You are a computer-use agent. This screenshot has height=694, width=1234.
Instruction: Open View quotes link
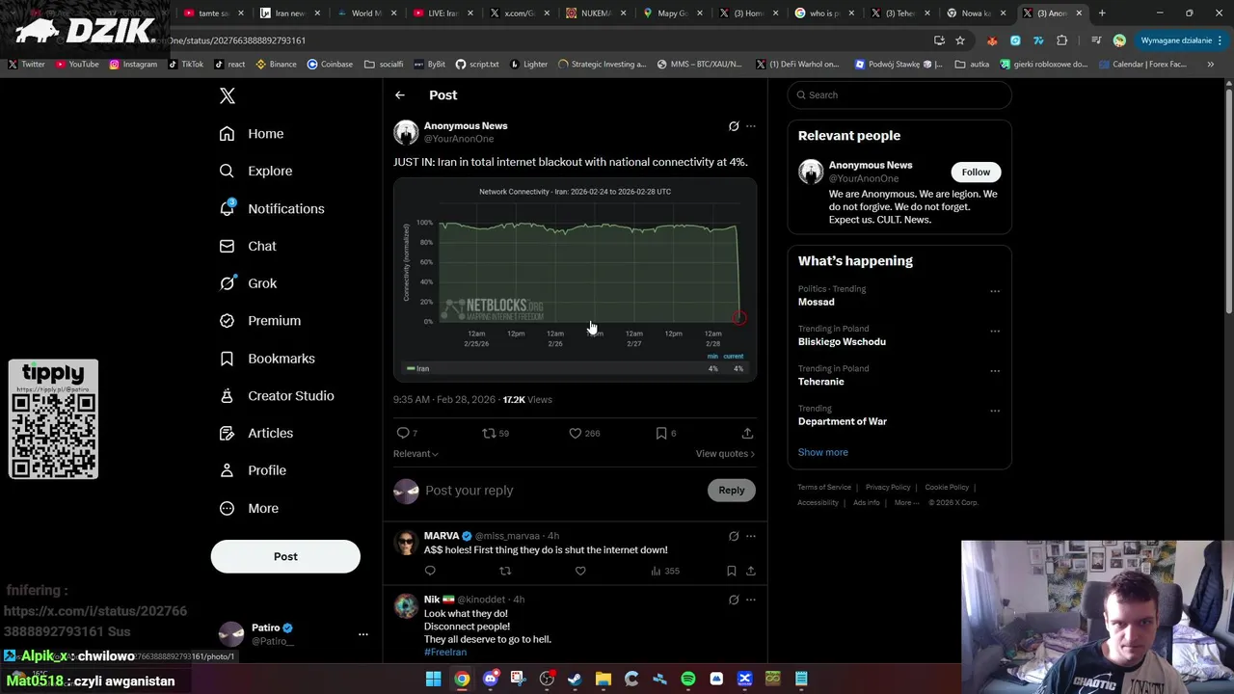(725, 454)
